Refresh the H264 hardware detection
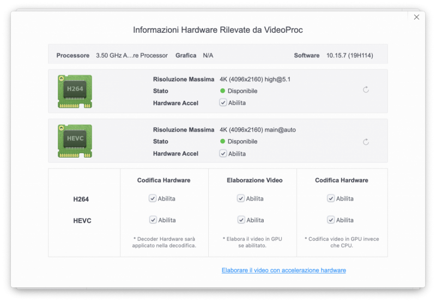The width and height of the screenshot is (436, 302). tap(366, 89)
